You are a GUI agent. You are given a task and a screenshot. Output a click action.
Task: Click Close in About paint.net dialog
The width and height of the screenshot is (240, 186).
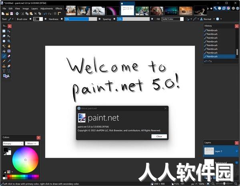click(159, 136)
